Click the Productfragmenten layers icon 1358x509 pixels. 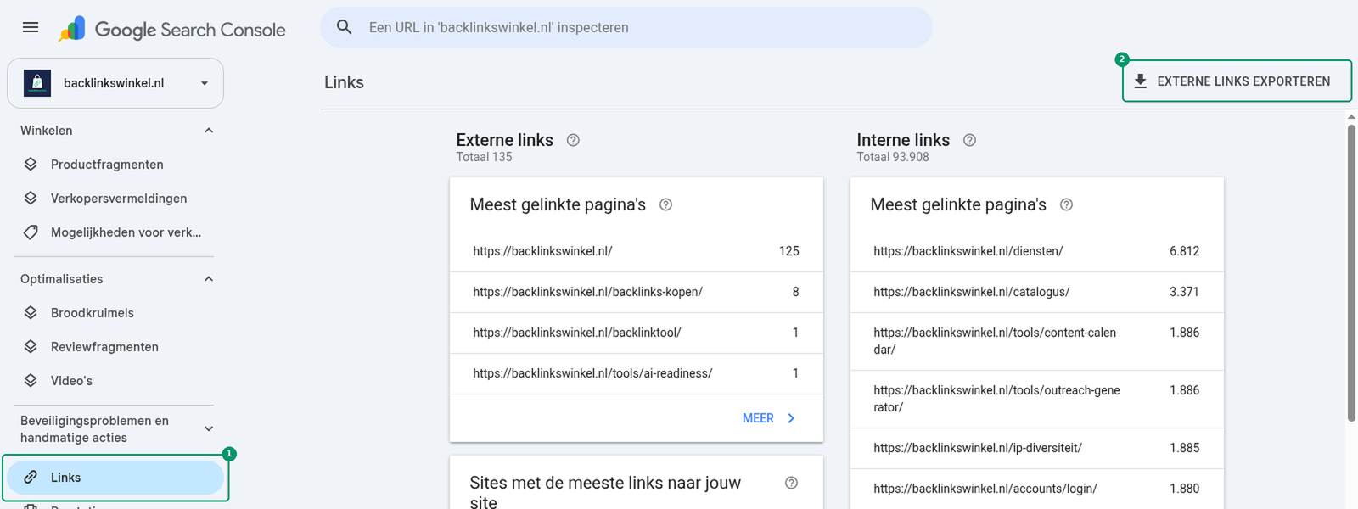[31, 165]
